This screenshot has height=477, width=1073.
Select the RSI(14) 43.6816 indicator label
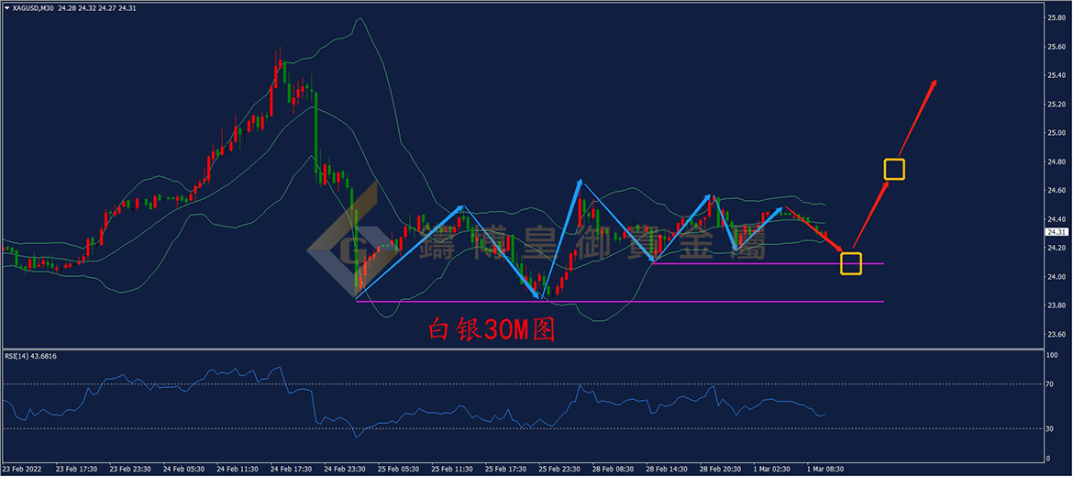pyautogui.click(x=31, y=357)
